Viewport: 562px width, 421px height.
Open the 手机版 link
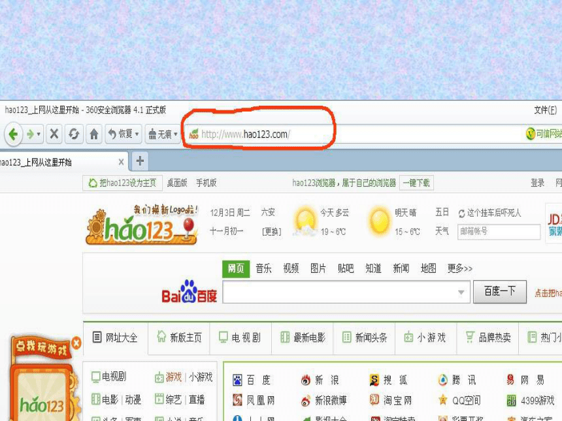pyautogui.click(x=206, y=183)
